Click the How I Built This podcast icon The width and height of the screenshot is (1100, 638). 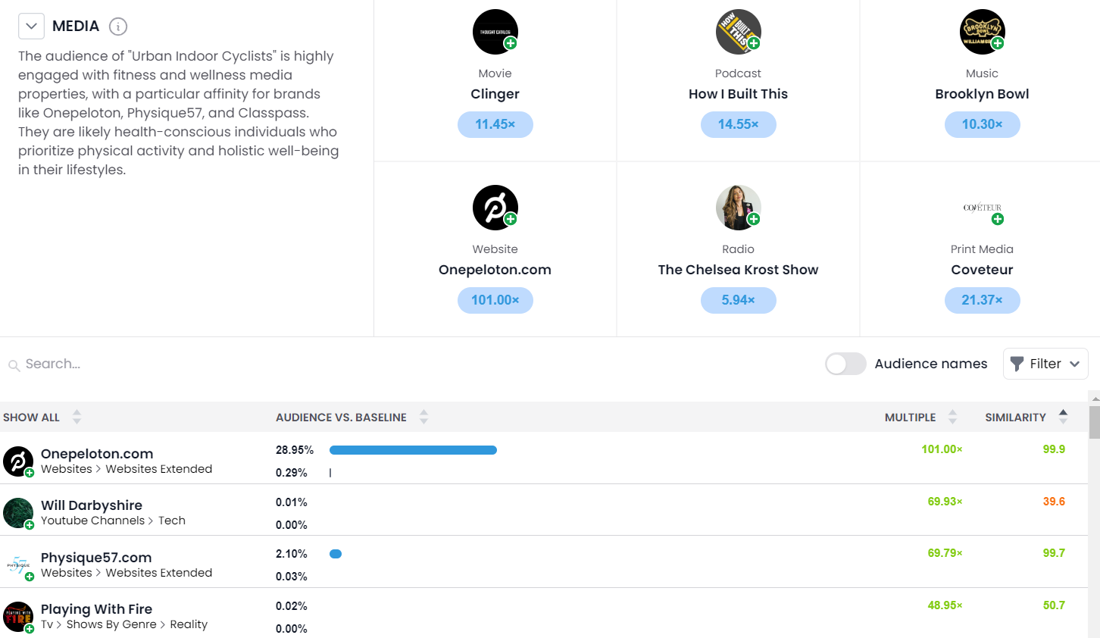click(738, 32)
